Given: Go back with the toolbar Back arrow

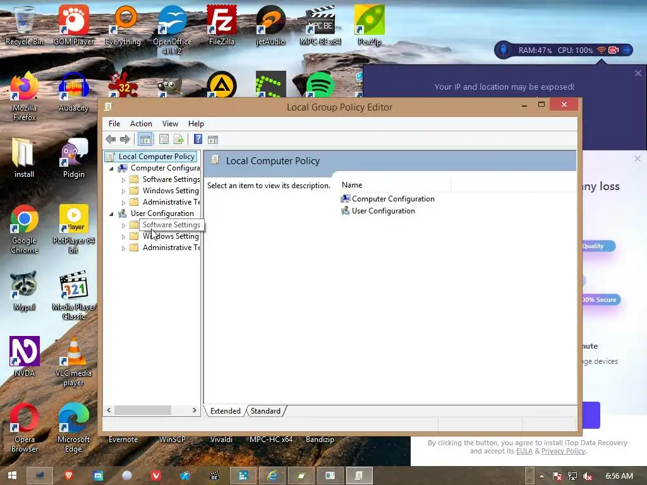Looking at the screenshot, I should point(110,140).
